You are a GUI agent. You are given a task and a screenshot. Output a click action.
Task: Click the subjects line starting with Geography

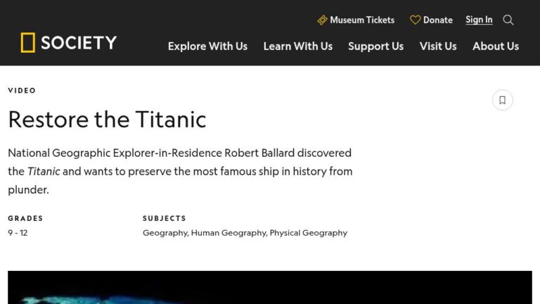click(x=245, y=233)
